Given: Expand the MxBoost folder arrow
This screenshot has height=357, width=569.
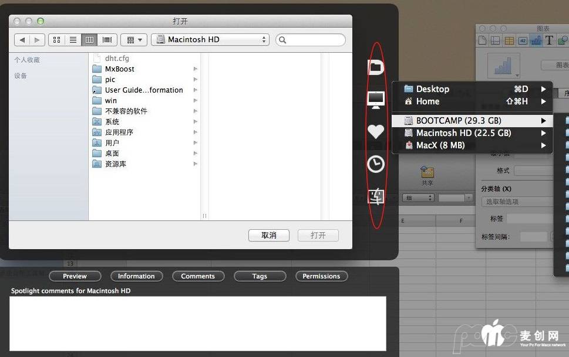Looking at the screenshot, I should pyautogui.click(x=196, y=69).
